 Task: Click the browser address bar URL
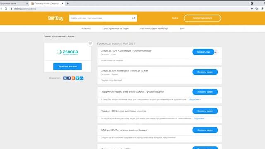coord(25,9)
